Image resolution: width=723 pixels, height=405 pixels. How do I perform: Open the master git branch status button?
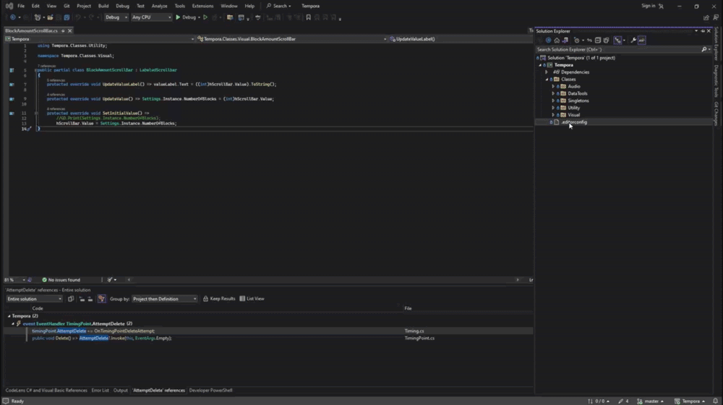point(651,401)
